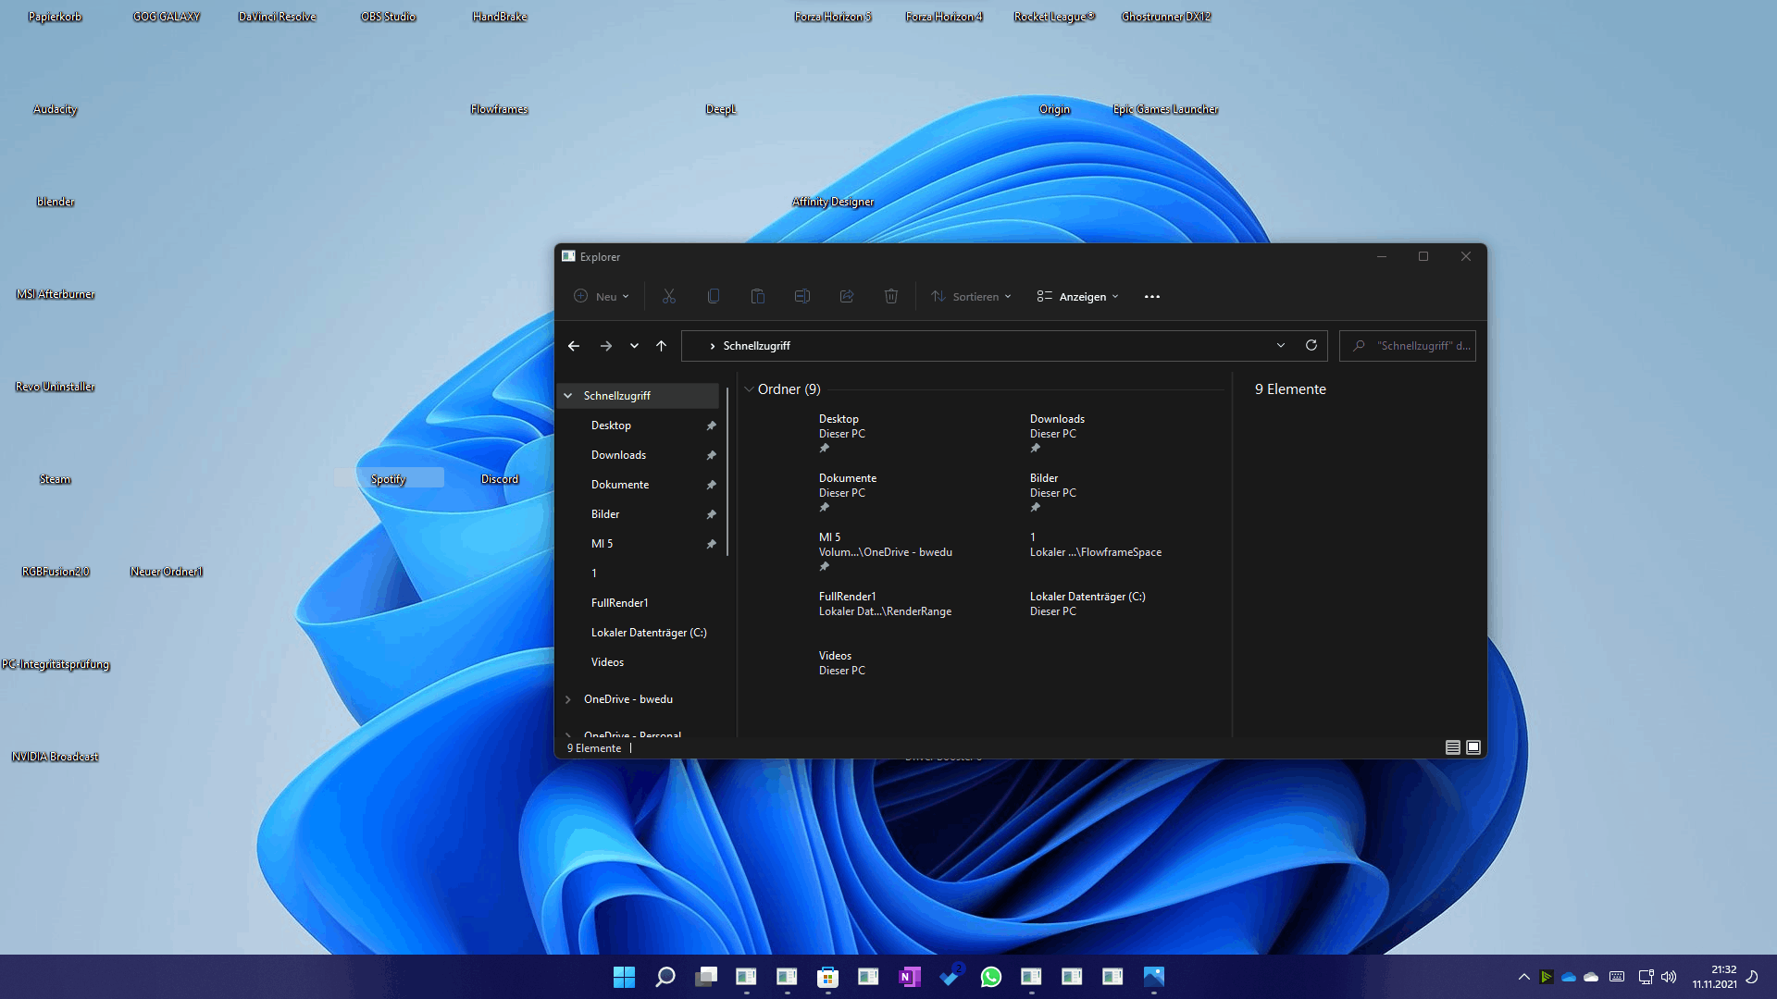Open the Anzeigen view menu
This screenshot has width=1777, height=999.
click(x=1078, y=296)
